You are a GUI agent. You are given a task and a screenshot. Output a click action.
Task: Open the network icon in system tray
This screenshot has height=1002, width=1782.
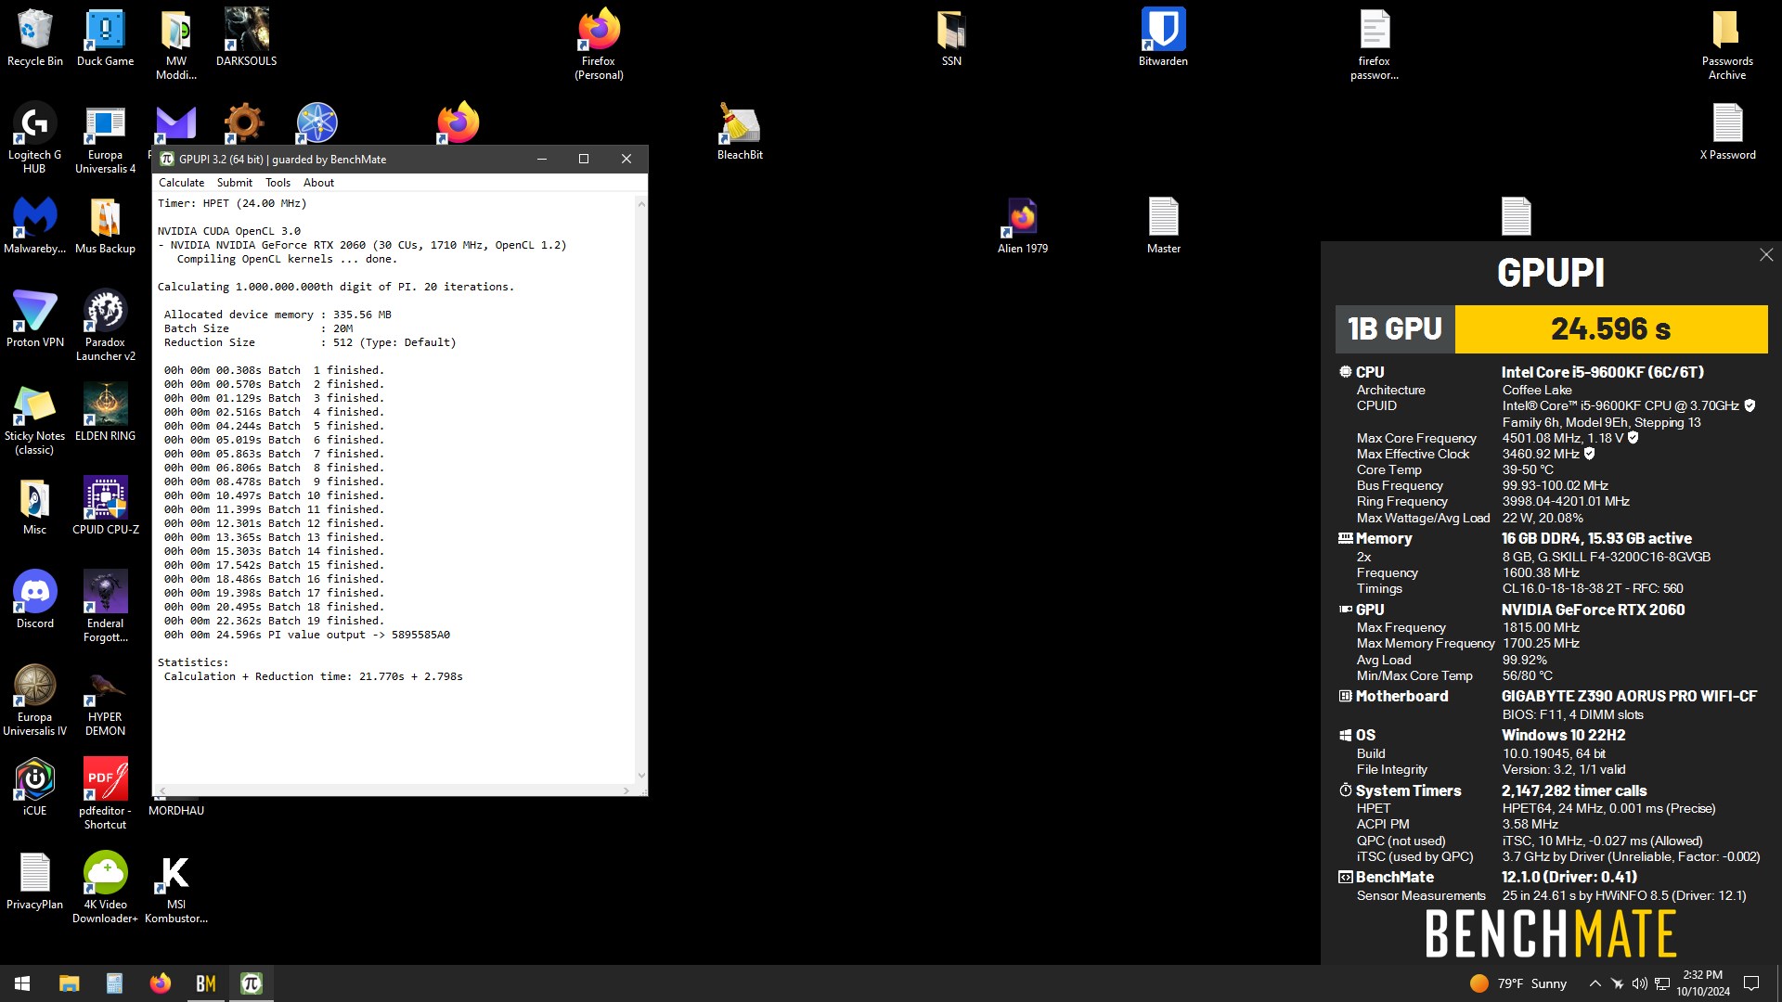coord(1662,983)
